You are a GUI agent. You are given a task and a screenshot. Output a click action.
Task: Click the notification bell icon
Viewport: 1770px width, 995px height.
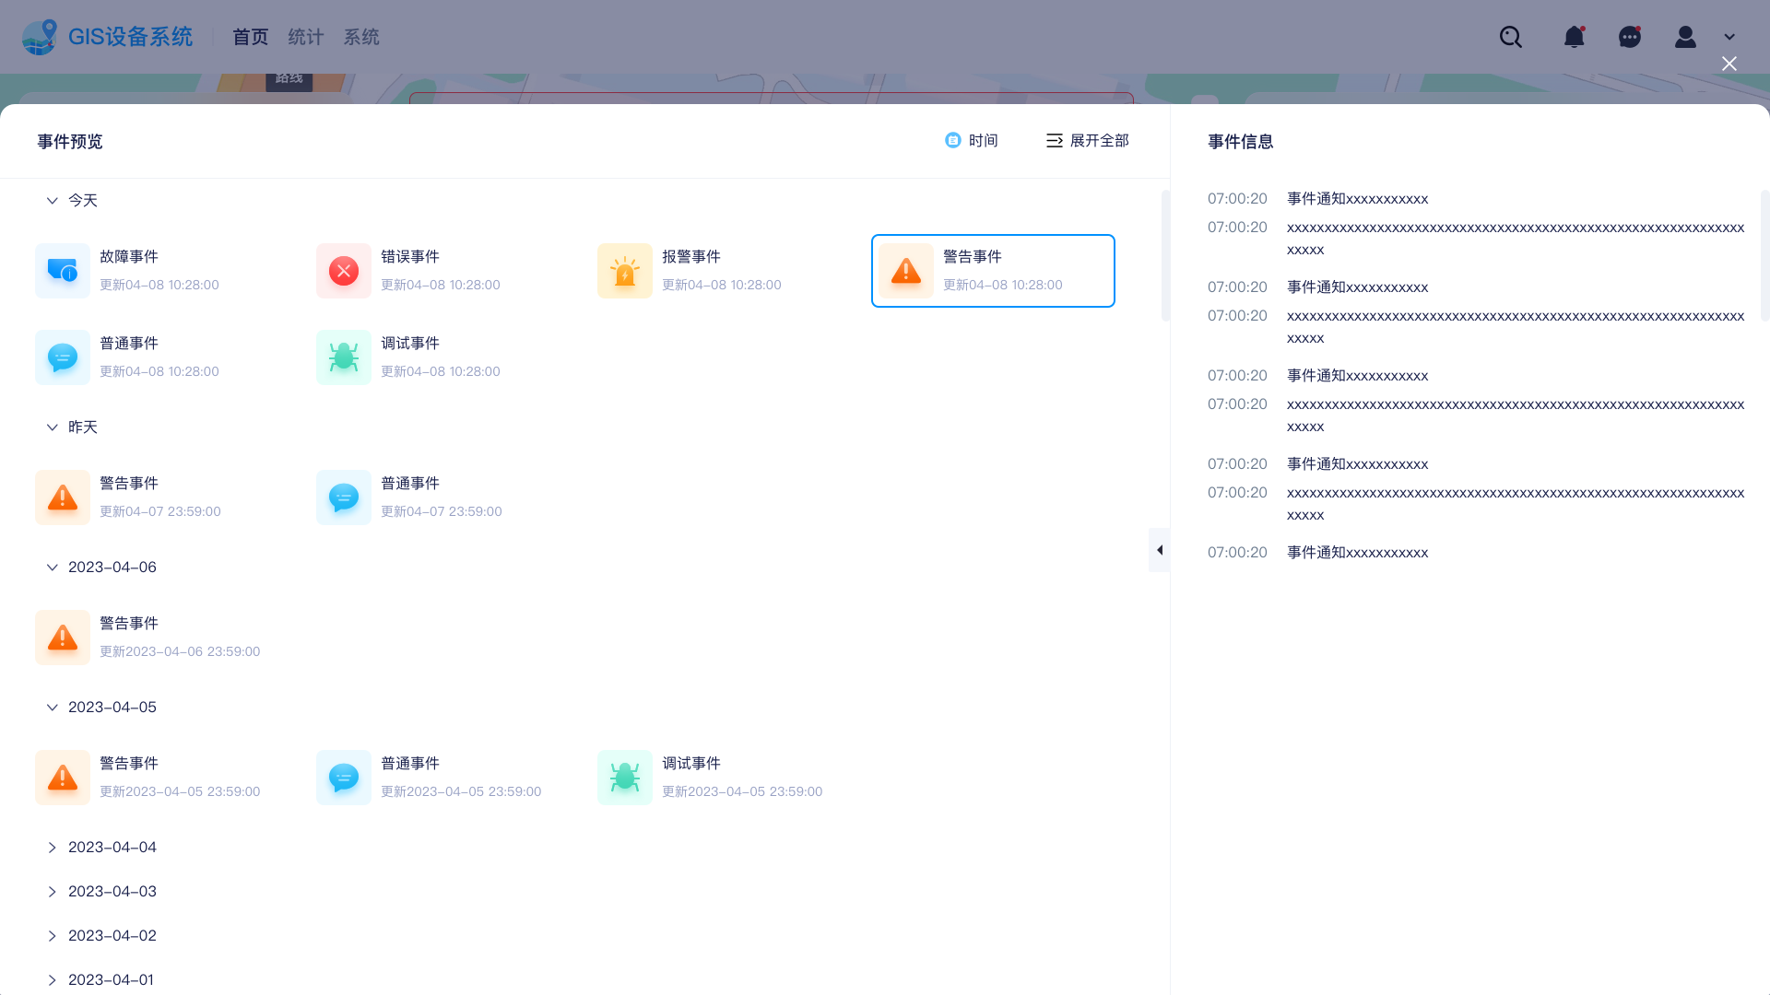[x=1574, y=37]
